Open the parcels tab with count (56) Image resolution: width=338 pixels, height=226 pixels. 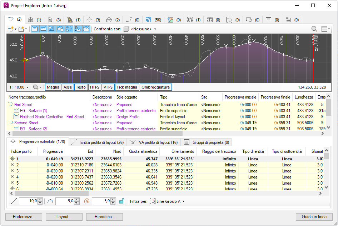(x=153, y=20)
